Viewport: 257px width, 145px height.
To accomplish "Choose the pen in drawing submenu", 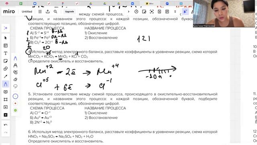I will 15,58.
